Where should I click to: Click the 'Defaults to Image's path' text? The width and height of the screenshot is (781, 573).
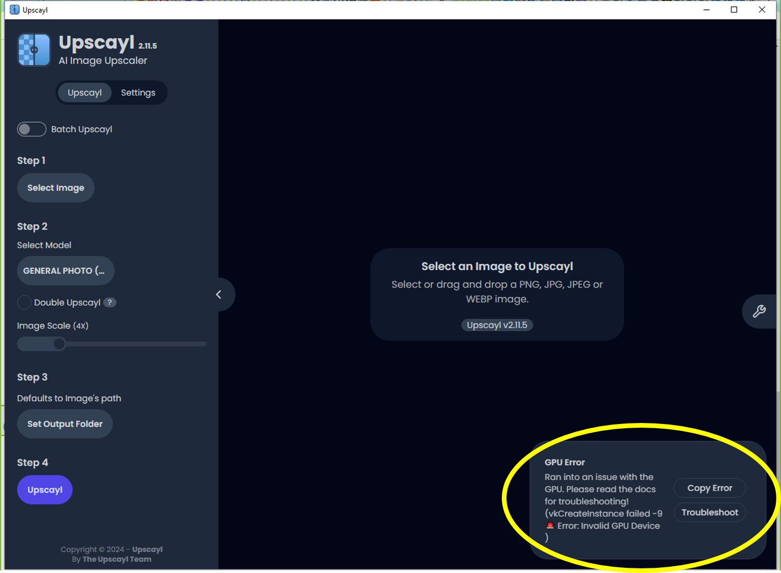(69, 399)
